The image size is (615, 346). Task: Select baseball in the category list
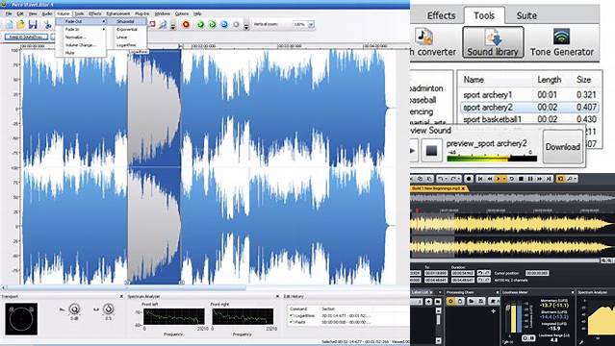423,100
